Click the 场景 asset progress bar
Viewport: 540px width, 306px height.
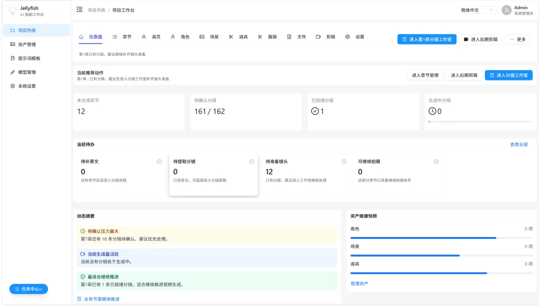(x=441, y=255)
